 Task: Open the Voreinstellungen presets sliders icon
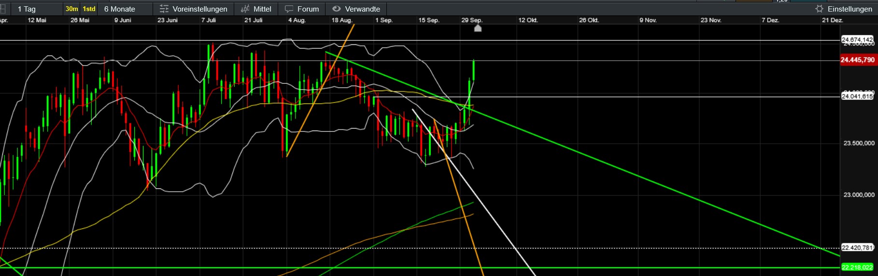pos(164,9)
